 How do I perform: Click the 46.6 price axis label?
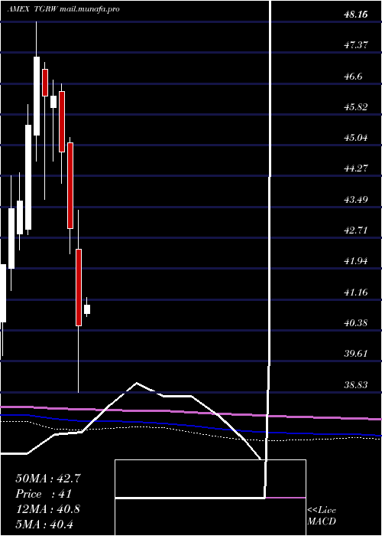[353, 77]
